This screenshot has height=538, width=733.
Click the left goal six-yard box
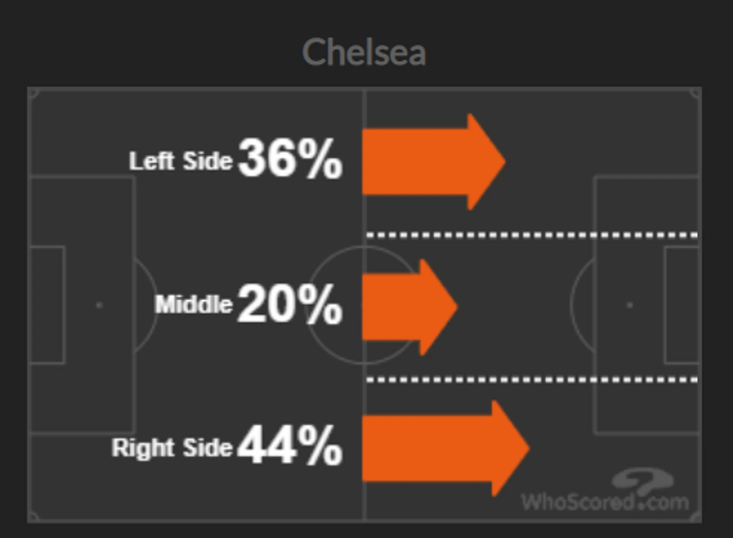[47, 305]
